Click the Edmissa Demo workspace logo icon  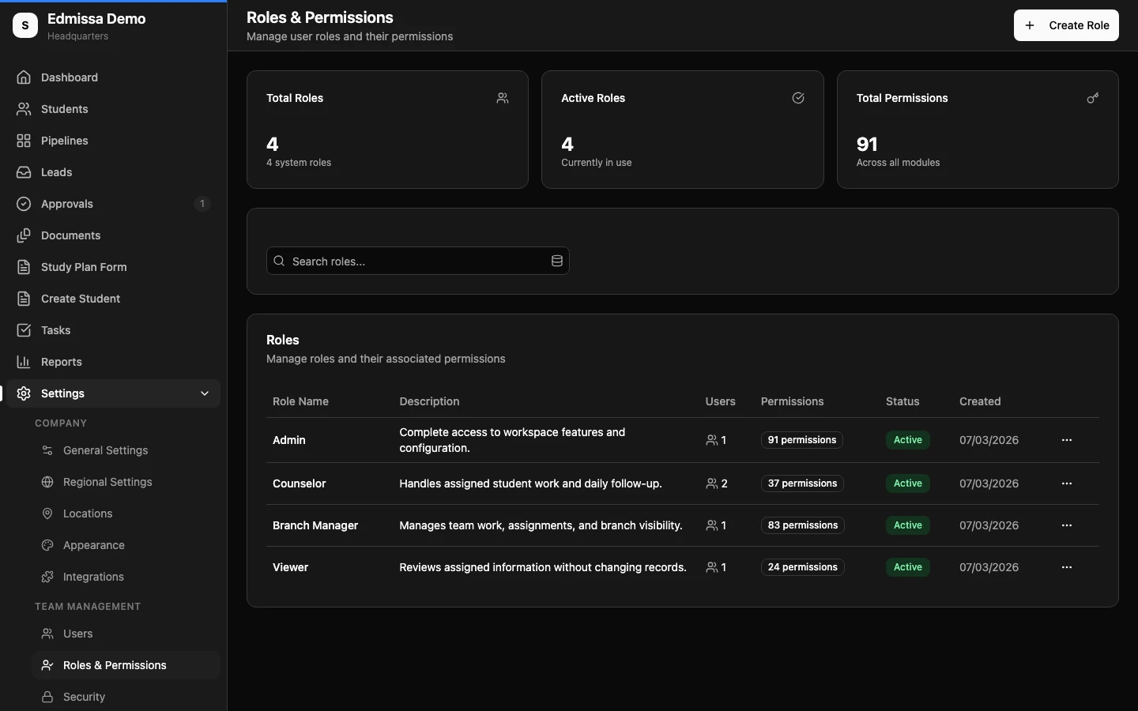click(x=25, y=25)
